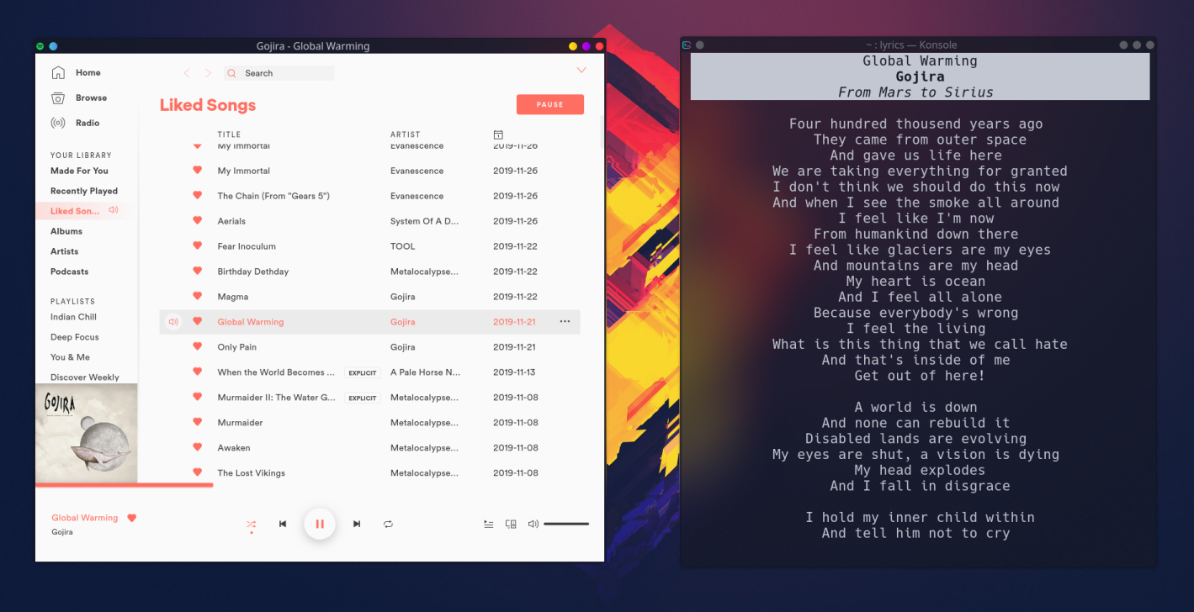Mute using the volume speaker icon
The height and width of the screenshot is (612, 1194).
pos(533,524)
